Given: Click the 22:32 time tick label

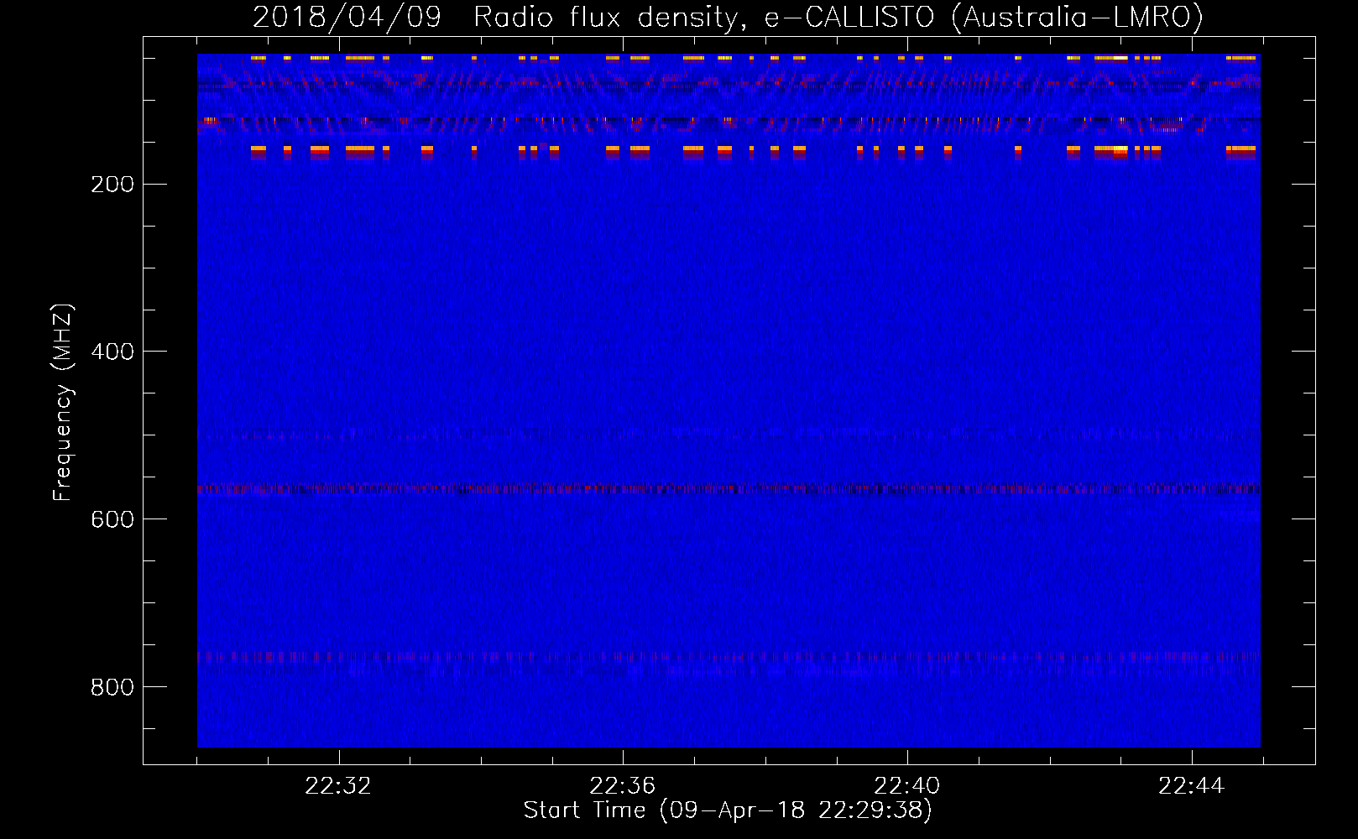Looking at the screenshot, I should 338,786.
